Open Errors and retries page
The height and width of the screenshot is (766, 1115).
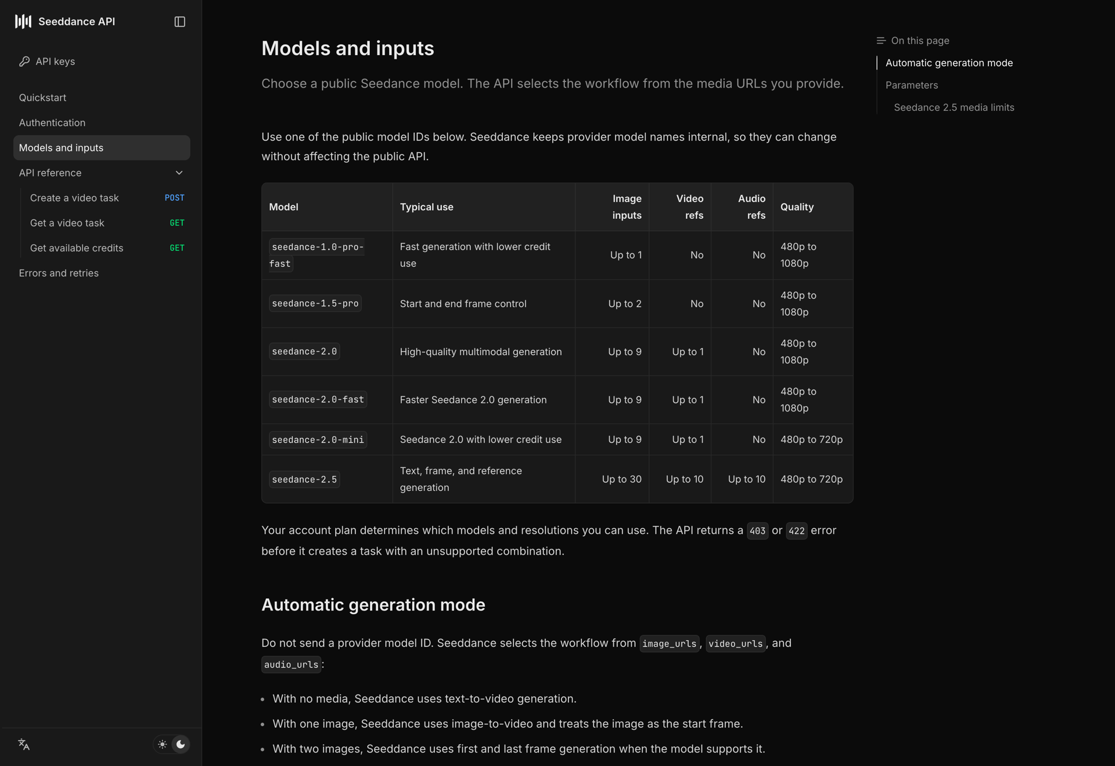pos(59,273)
